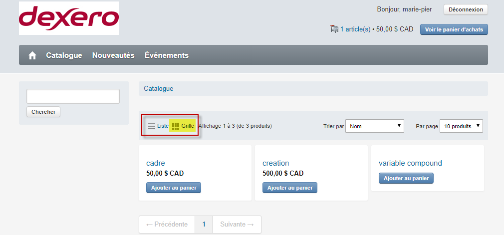The image size is (504, 235).
Task: Open the variable compound product link
Action: pyautogui.click(x=410, y=163)
